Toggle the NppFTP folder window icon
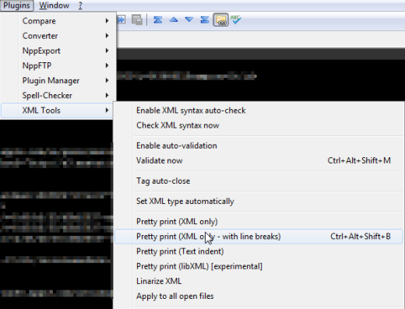 click(x=220, y=19)
